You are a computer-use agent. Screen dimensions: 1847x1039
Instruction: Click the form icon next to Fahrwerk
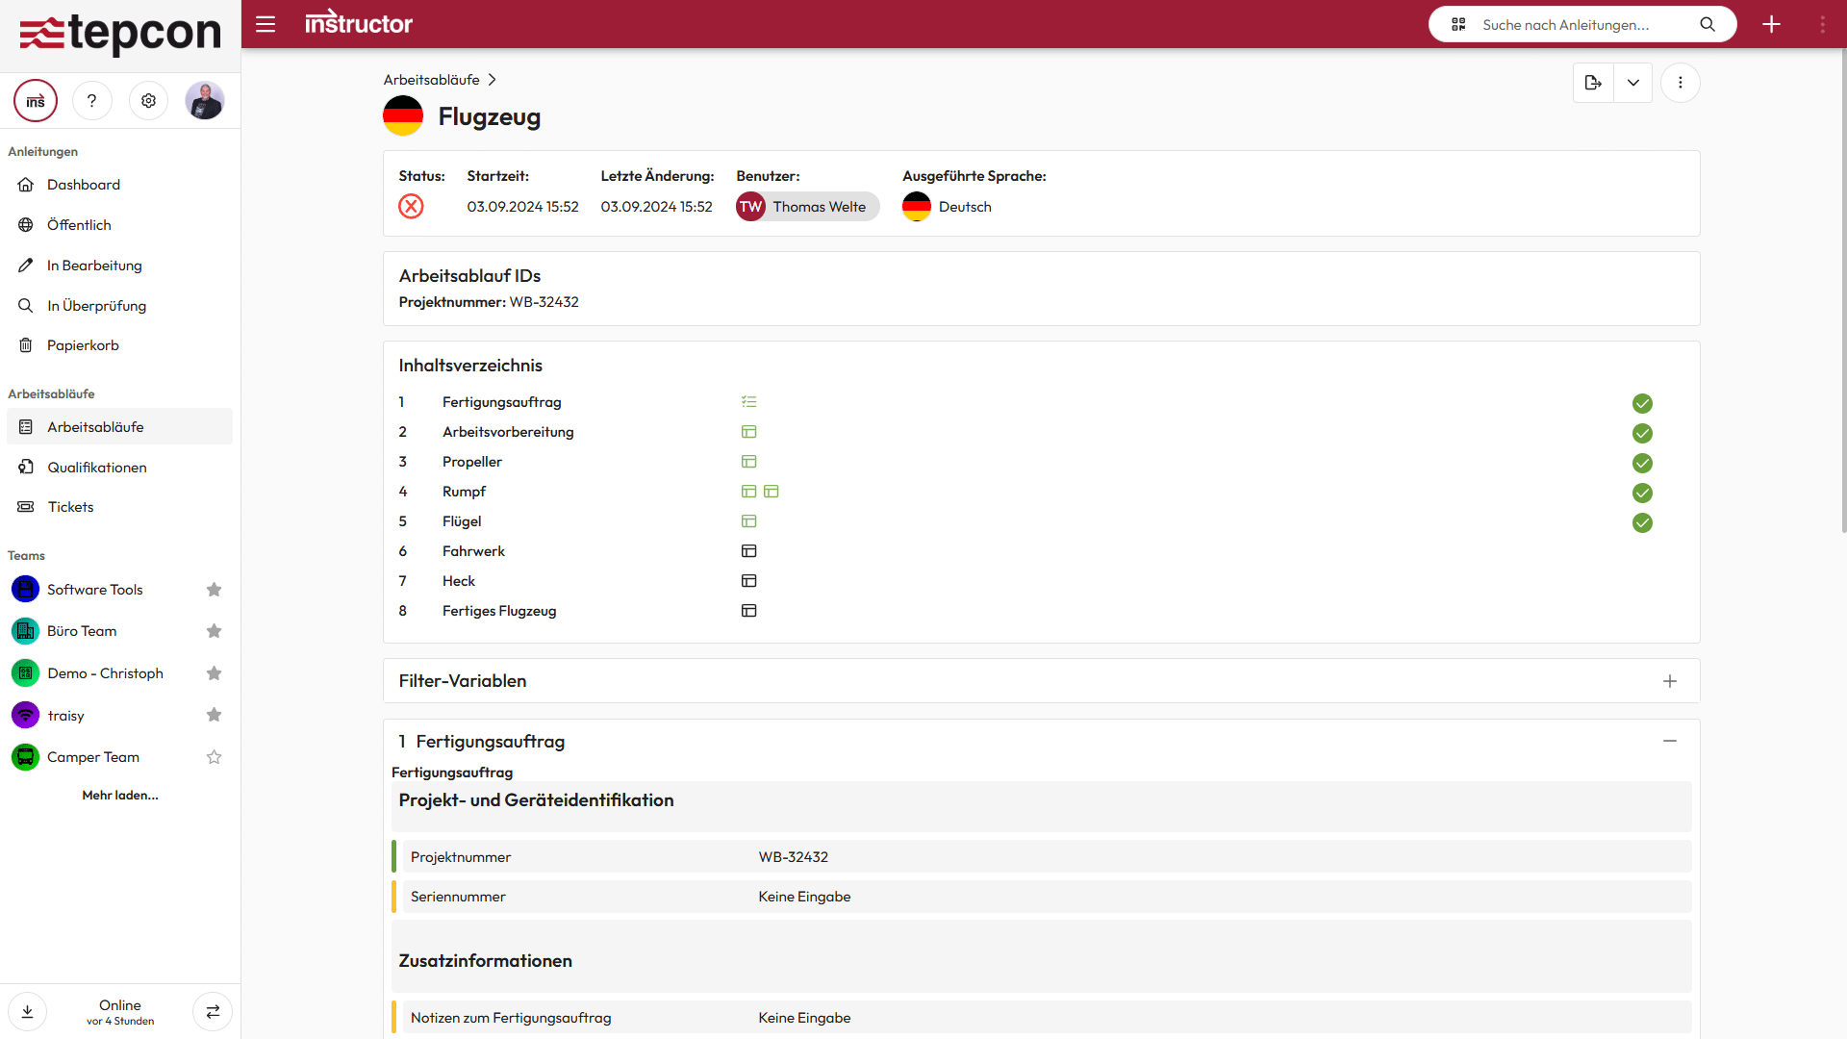(748, 551)
